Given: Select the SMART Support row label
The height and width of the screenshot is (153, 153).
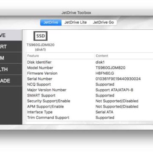Looking at the screenshot, I should point(41,96).
